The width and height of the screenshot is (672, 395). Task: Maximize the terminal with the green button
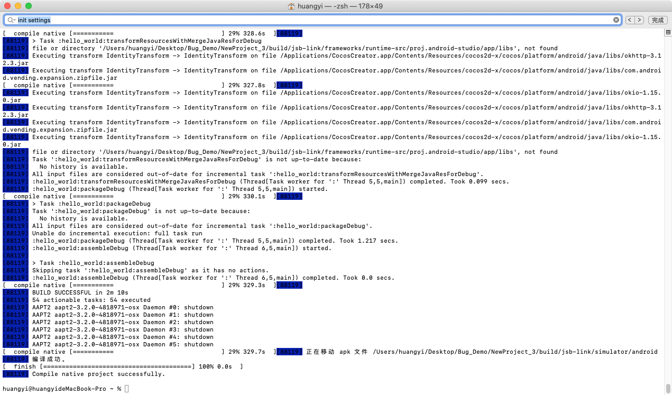pyautogui.click(x=29, y=6)
